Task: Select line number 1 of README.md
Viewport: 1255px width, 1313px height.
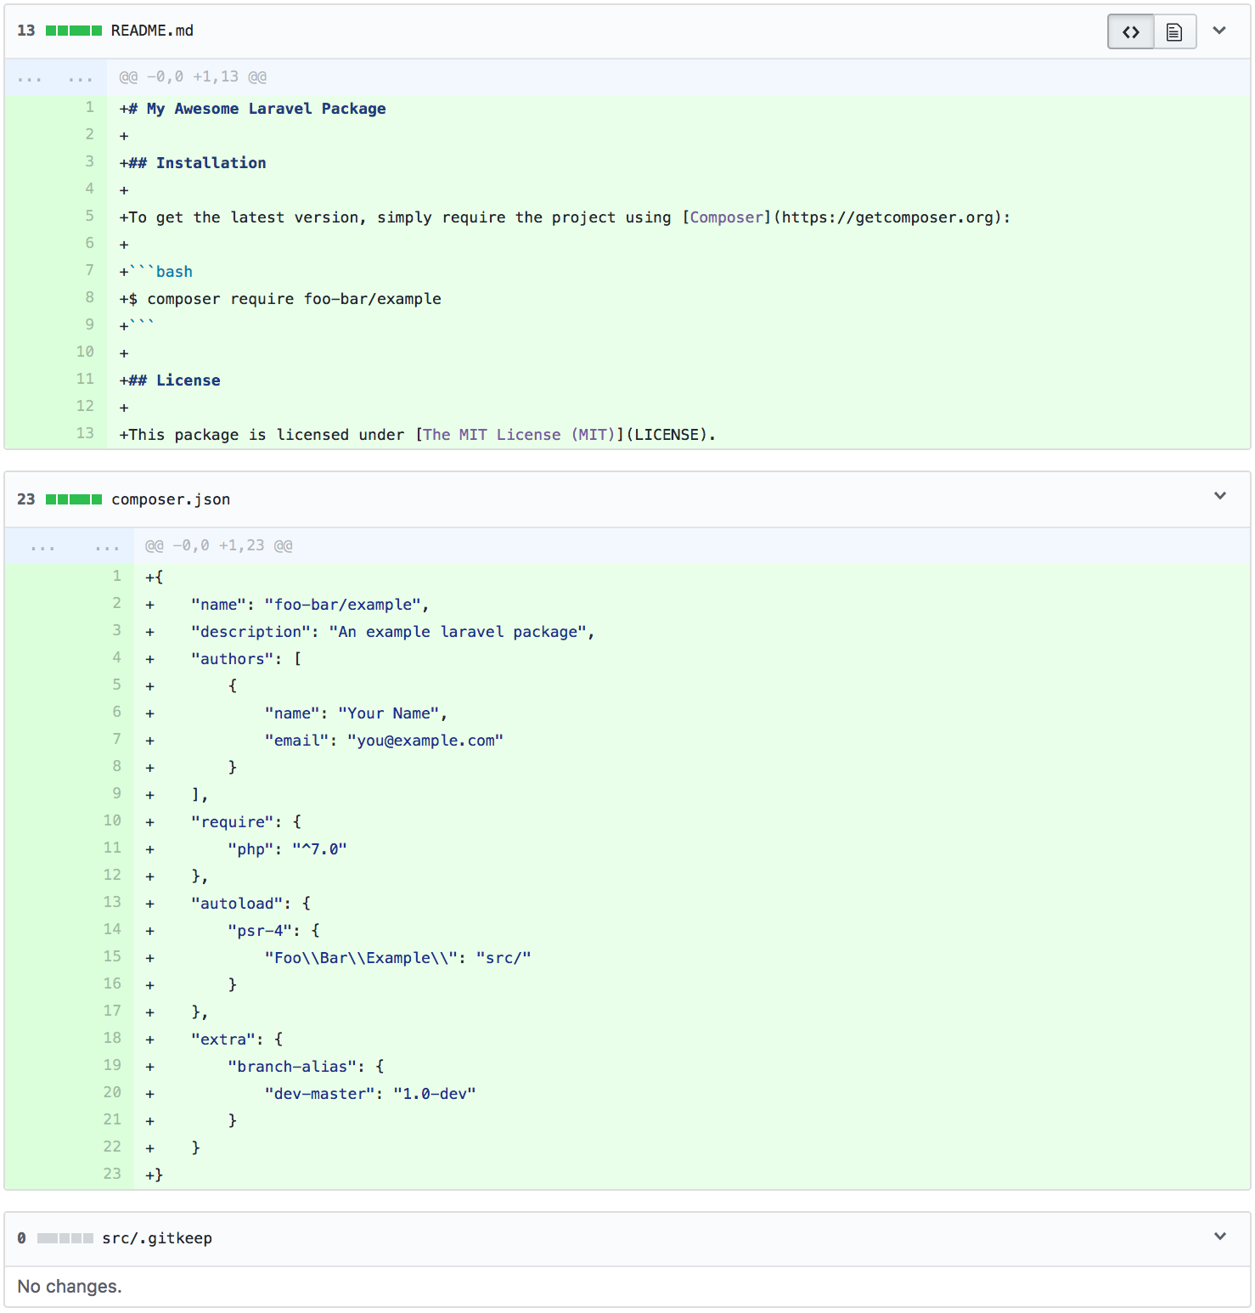Action: [x=89, y=107]
